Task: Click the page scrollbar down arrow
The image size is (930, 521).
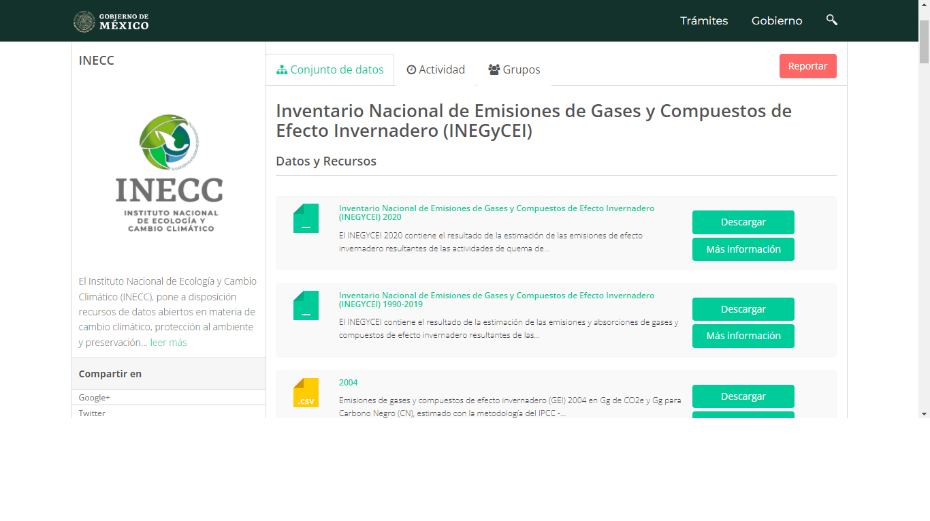Action: tap(924, 413)
